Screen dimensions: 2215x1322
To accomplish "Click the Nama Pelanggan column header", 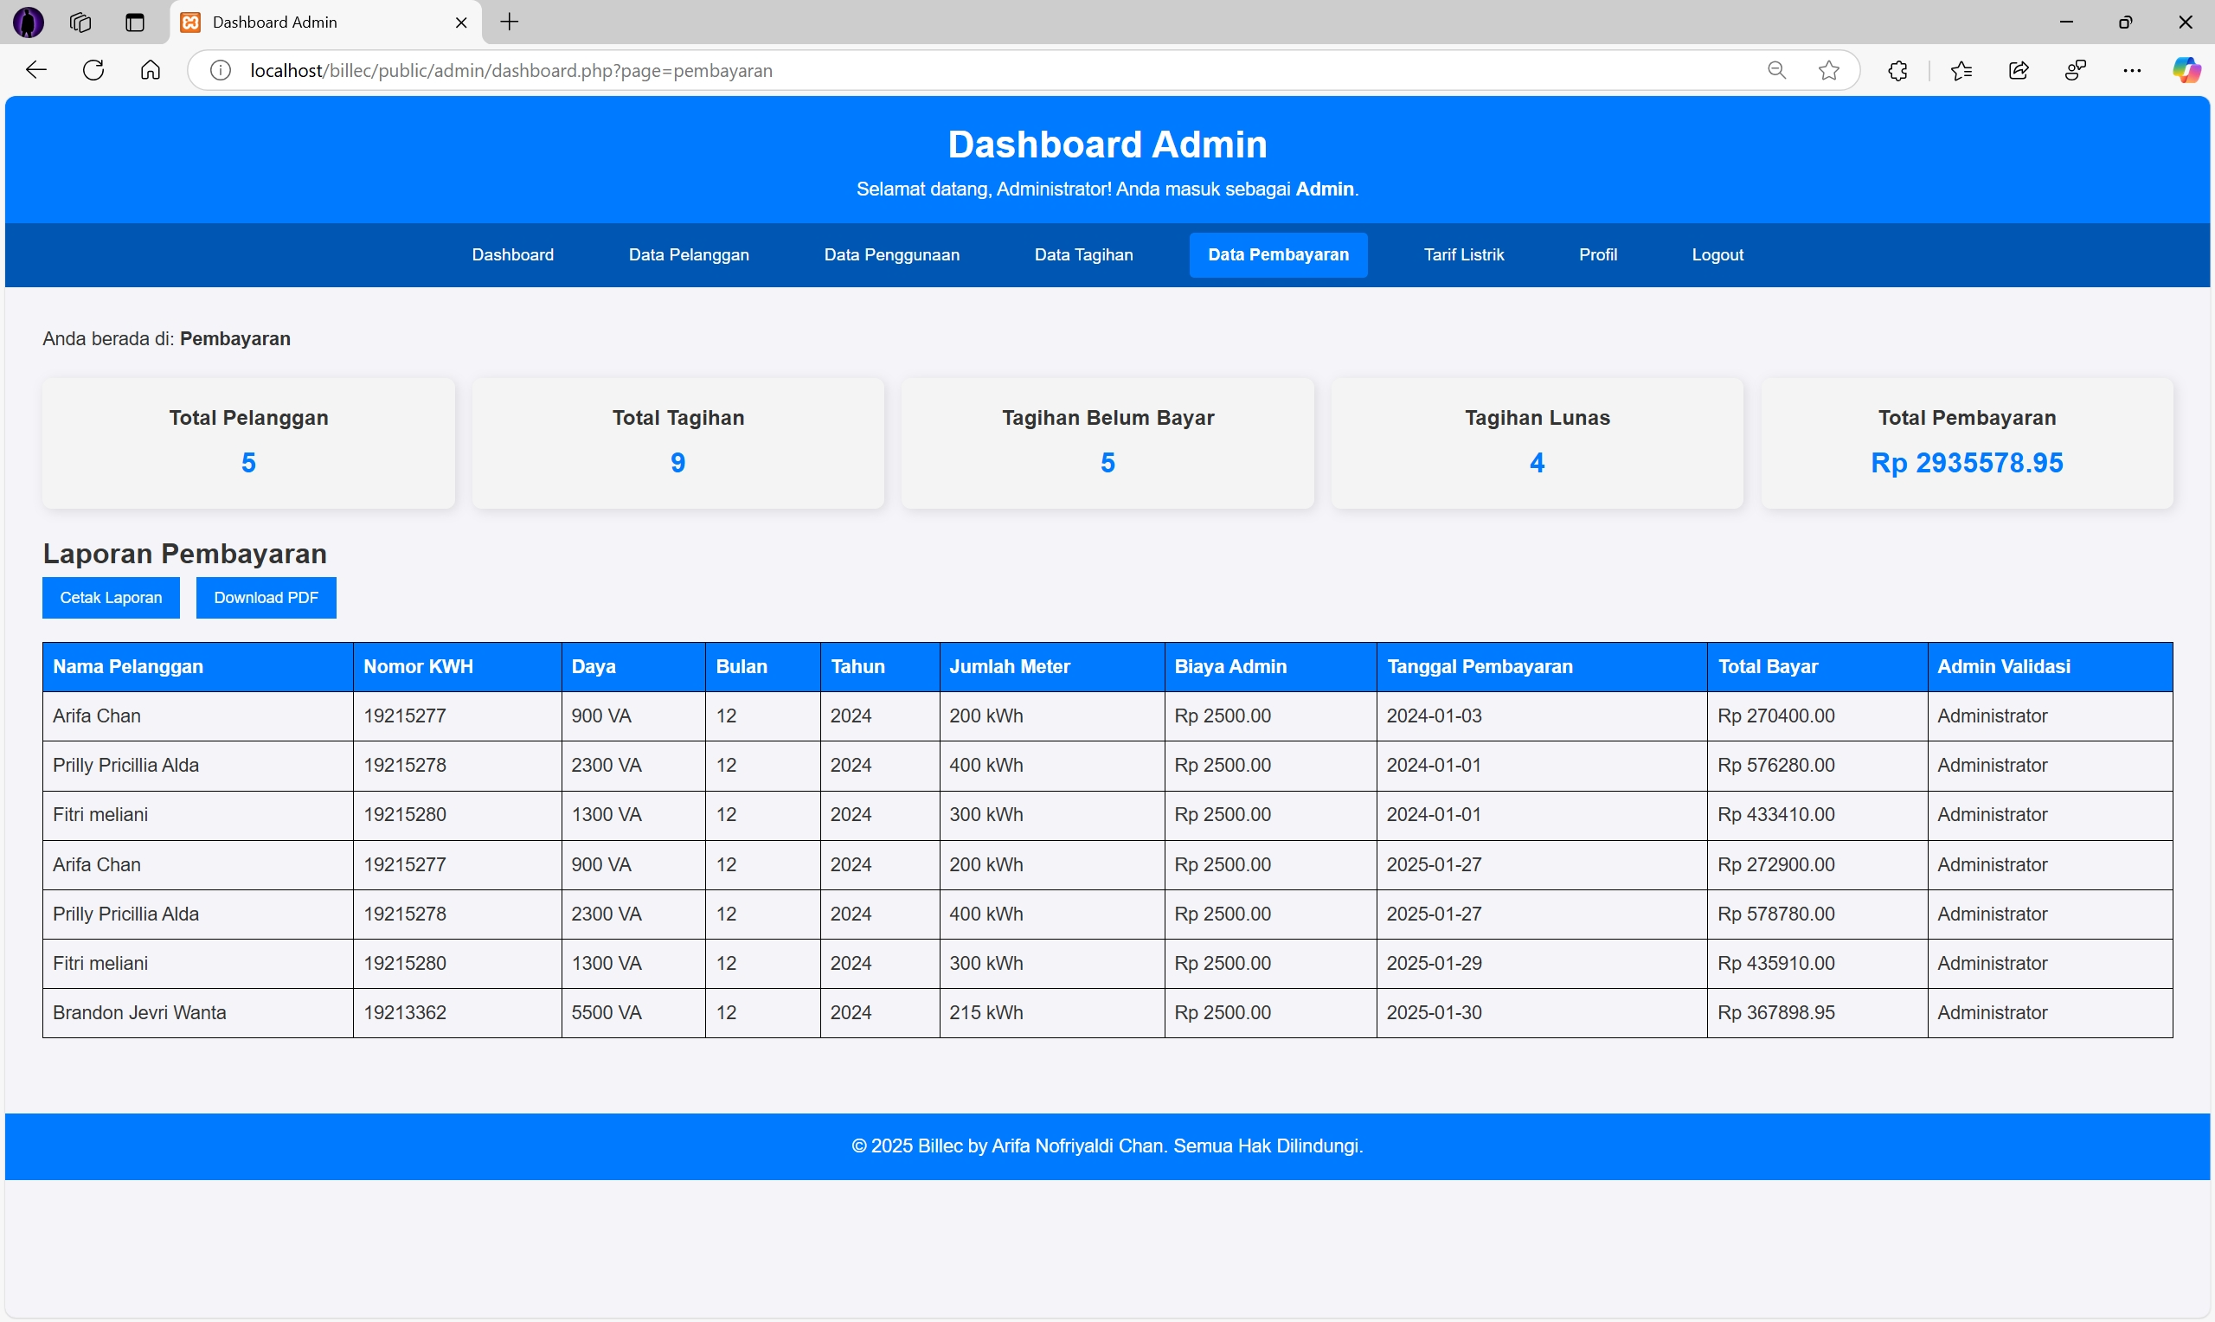I will 198,667.
